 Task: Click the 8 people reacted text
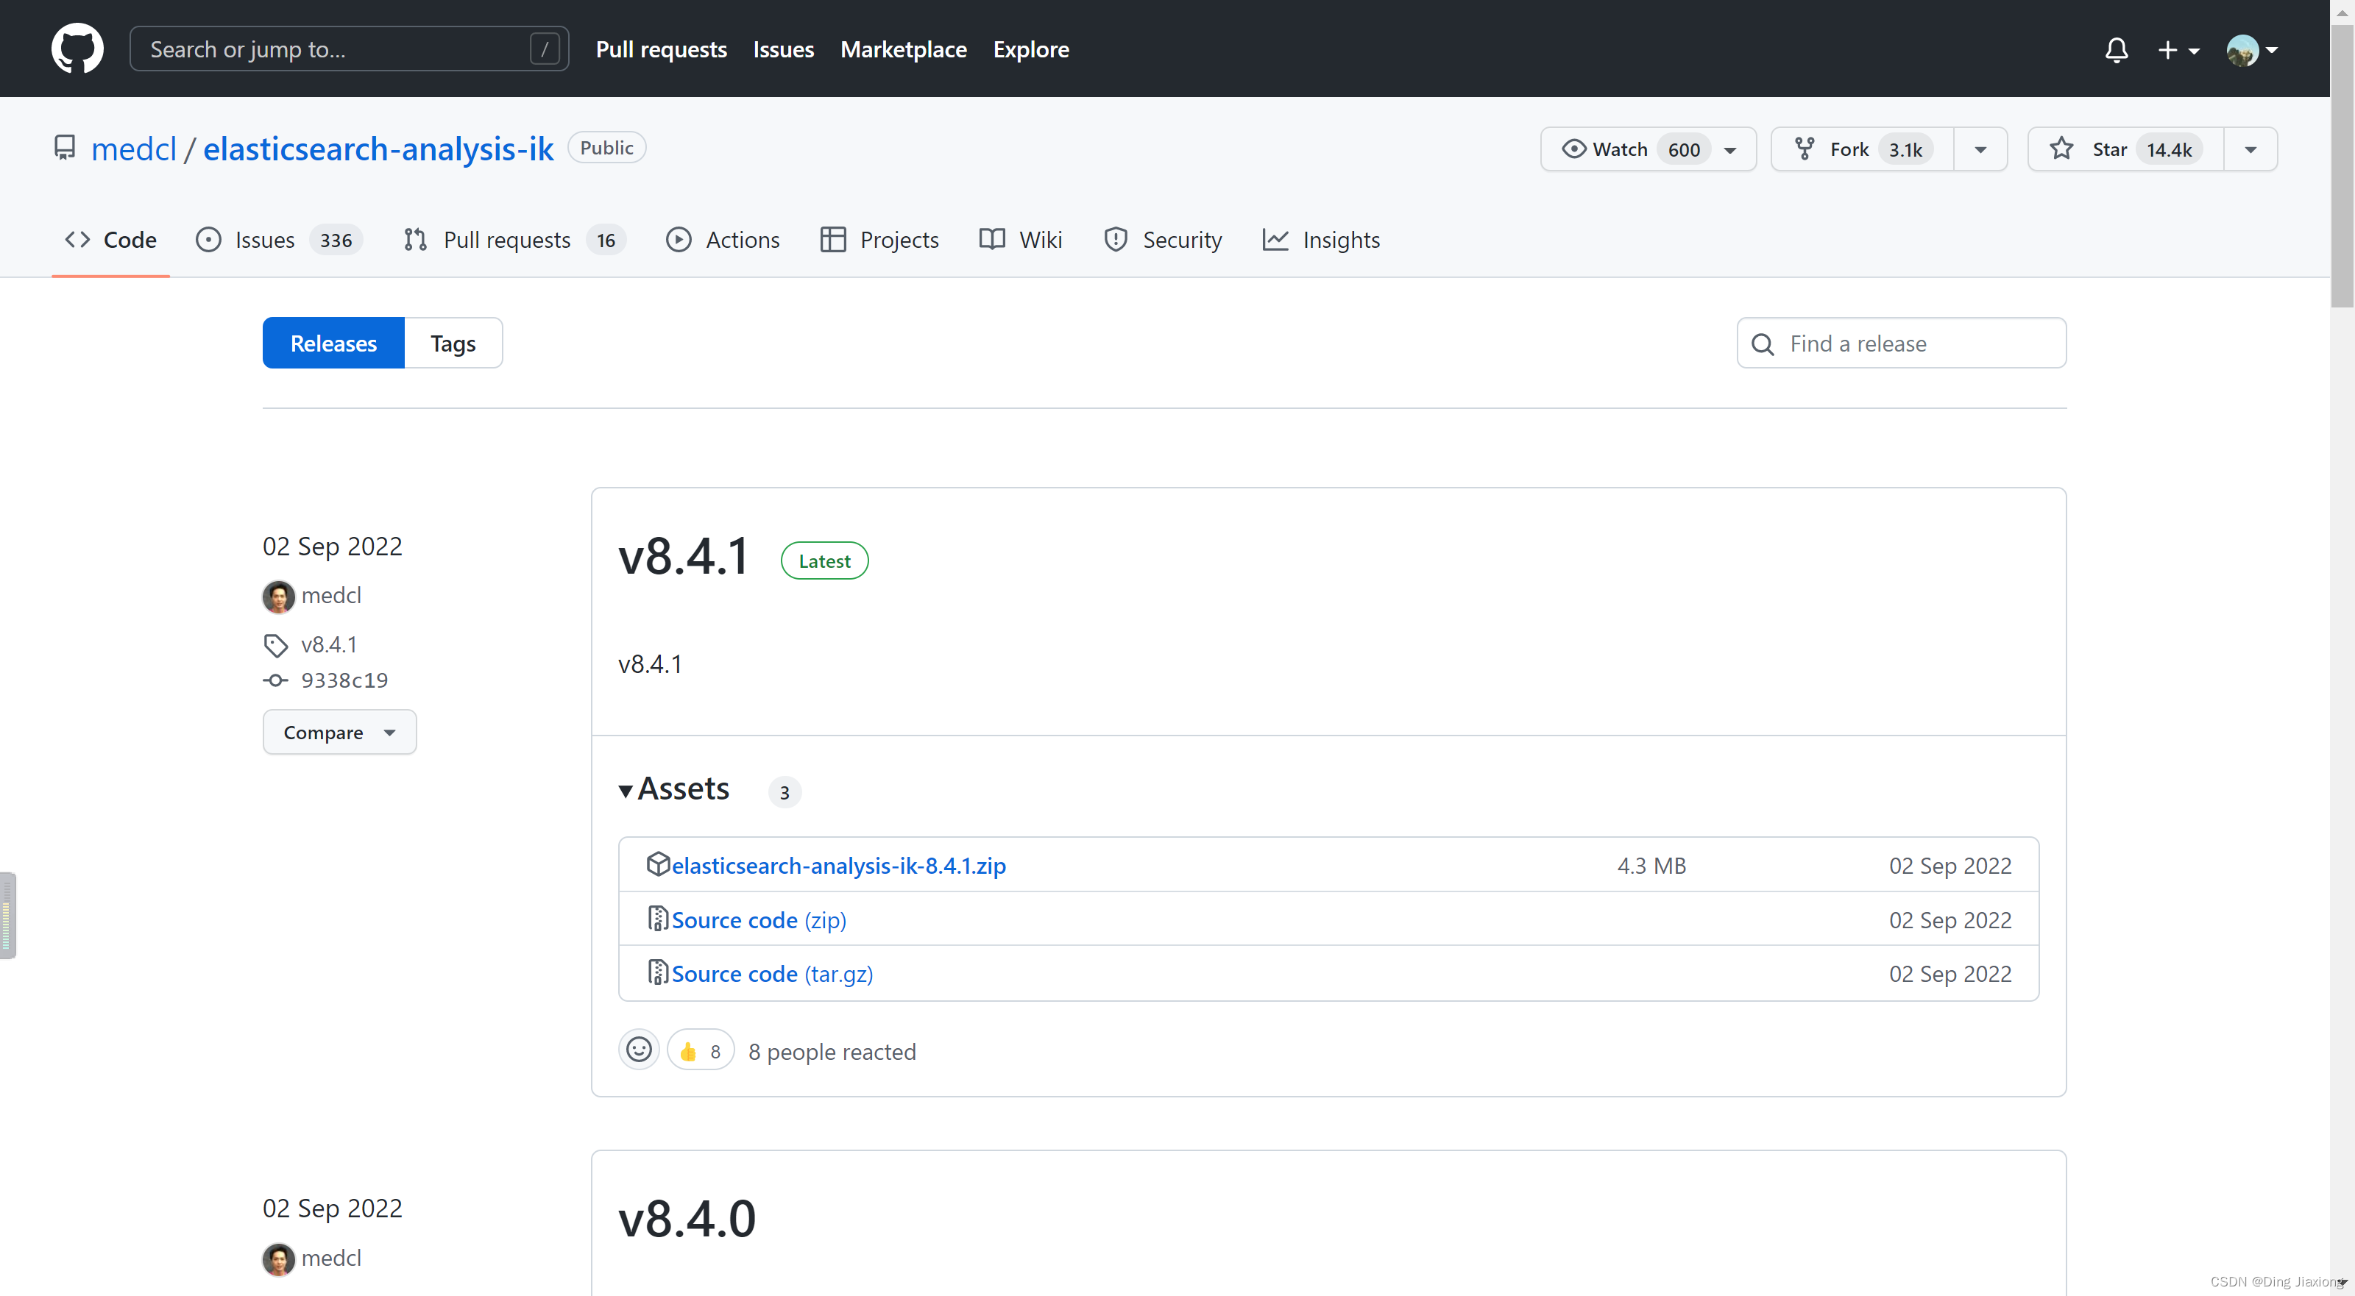pyautogui.click(x=832, y=1052)
